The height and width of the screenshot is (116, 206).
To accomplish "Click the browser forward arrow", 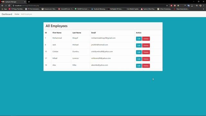I will click(6, 6).
